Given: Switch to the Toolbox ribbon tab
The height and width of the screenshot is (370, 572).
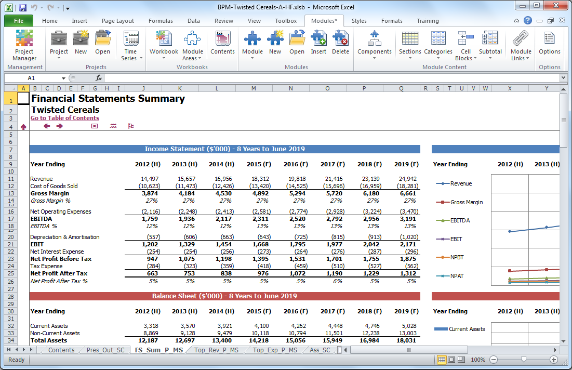Looking at the screenshot, I should click(x=286, y=21).
